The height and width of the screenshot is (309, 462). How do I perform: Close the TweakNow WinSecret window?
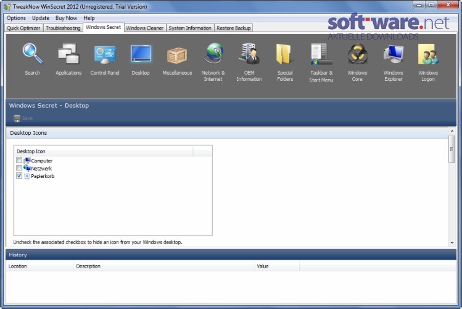448,5
